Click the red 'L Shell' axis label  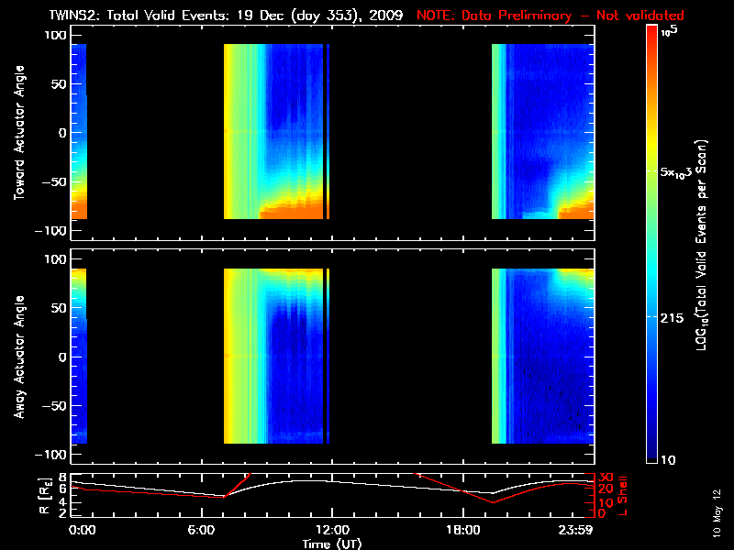pos(623,495)
